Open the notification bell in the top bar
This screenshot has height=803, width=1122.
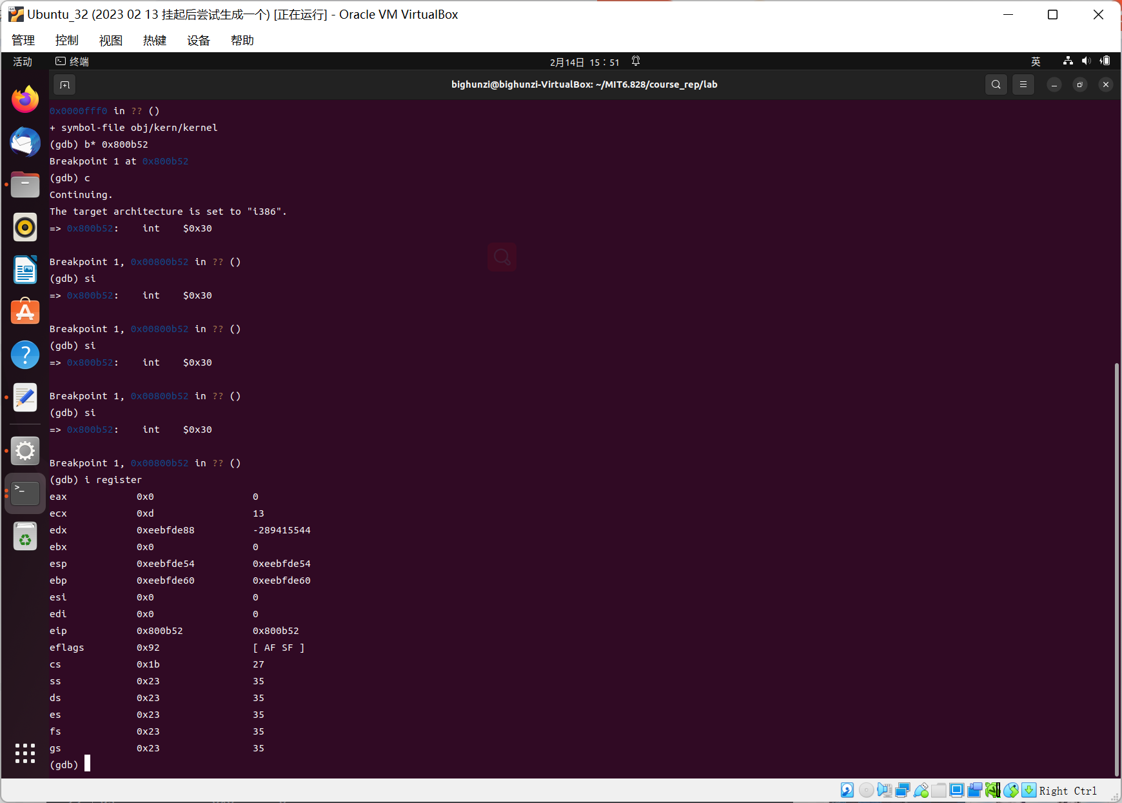636,61
